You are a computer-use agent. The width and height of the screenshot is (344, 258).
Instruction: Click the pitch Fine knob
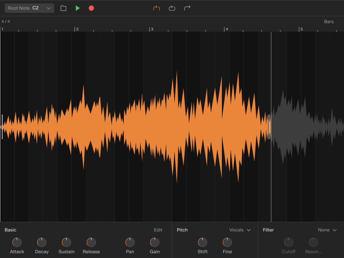[227, 242]
